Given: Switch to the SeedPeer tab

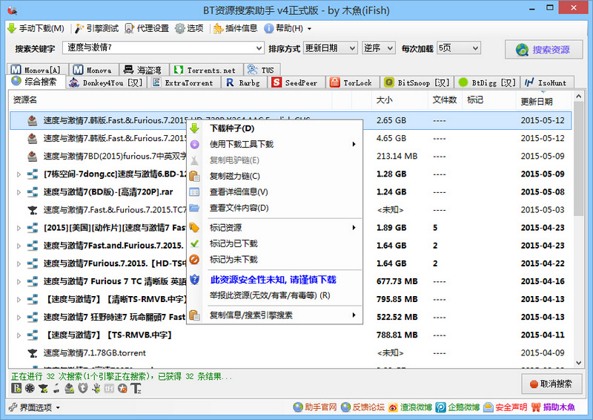Looking at the screenshot, I should 296,82.
